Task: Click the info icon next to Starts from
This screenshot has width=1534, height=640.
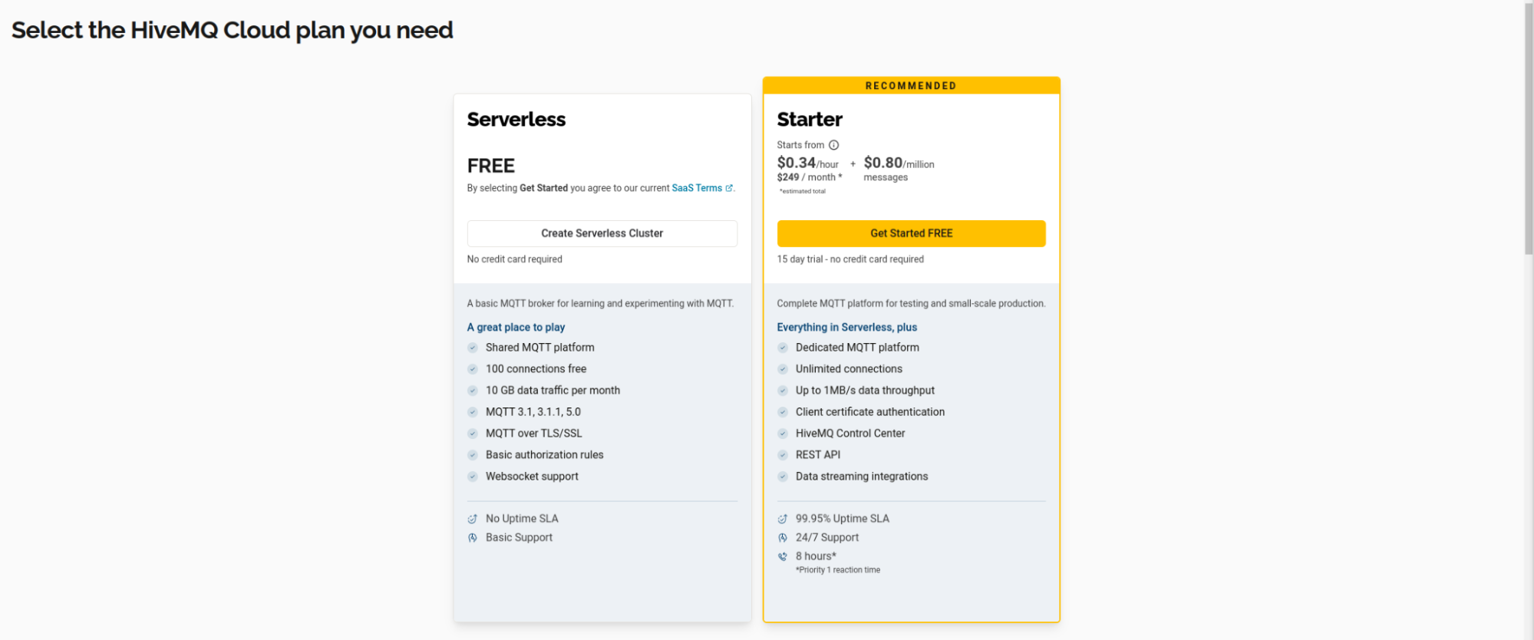Action: click(833, 145)
